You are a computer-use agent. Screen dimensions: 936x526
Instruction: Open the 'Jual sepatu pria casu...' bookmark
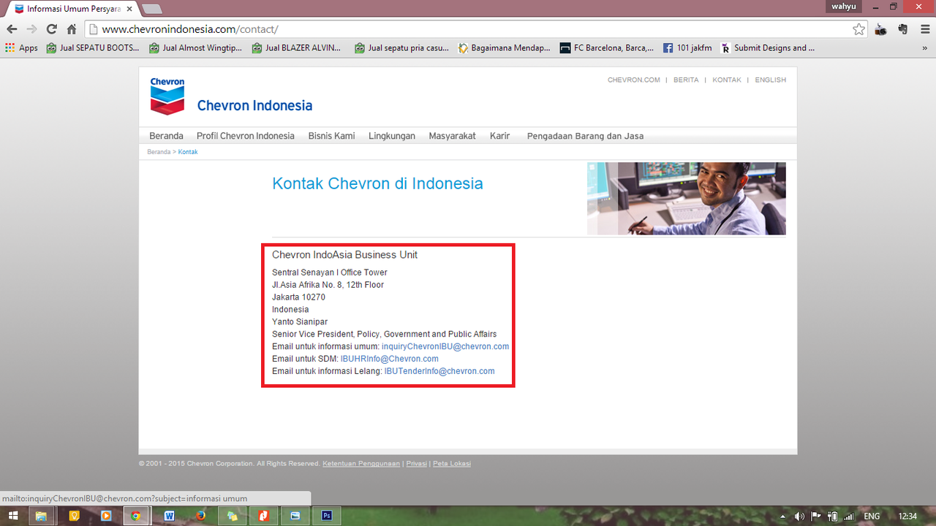pyautogui.click(x=401, y=48)
